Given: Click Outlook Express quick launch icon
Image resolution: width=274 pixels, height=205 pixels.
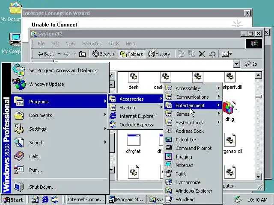Looking at the screenshot, I should click(x=55, y=199).
